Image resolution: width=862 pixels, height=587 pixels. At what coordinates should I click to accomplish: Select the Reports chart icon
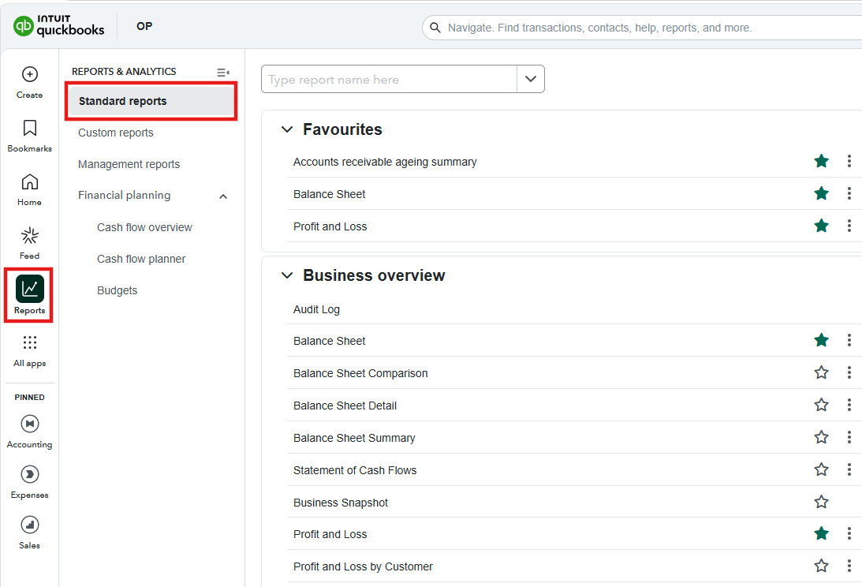click(x=30, y=290)
